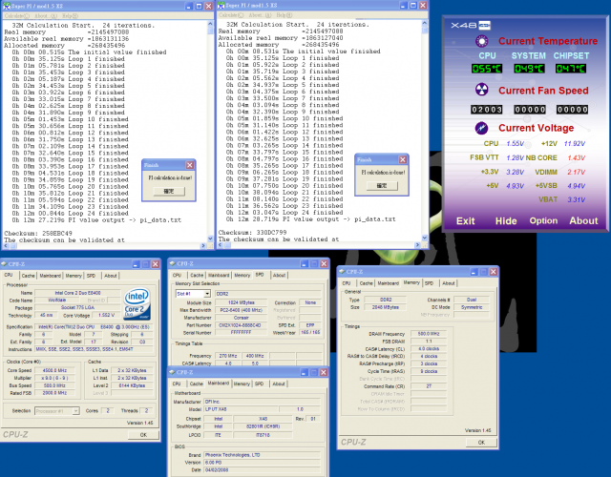The image size is (611, 477).
Task: Open Help menu in right Super PI window
Action: [284, 15]
